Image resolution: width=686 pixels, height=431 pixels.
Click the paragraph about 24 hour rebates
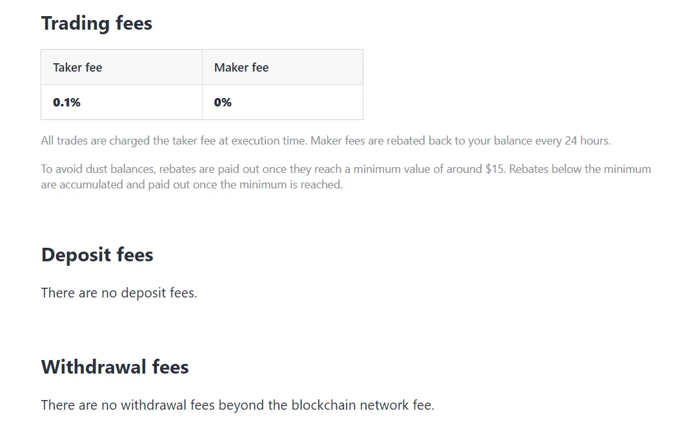tap(325, 141)
